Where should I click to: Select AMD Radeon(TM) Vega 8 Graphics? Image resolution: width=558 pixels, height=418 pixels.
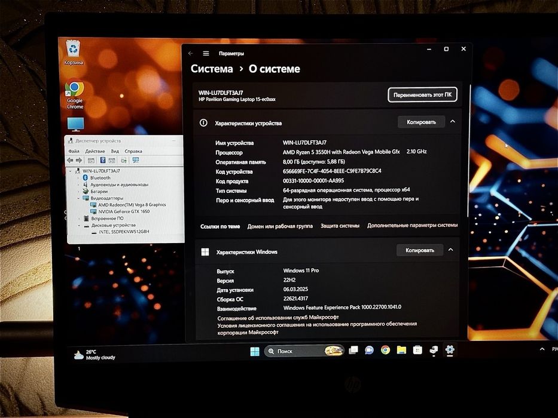(132, 205)
